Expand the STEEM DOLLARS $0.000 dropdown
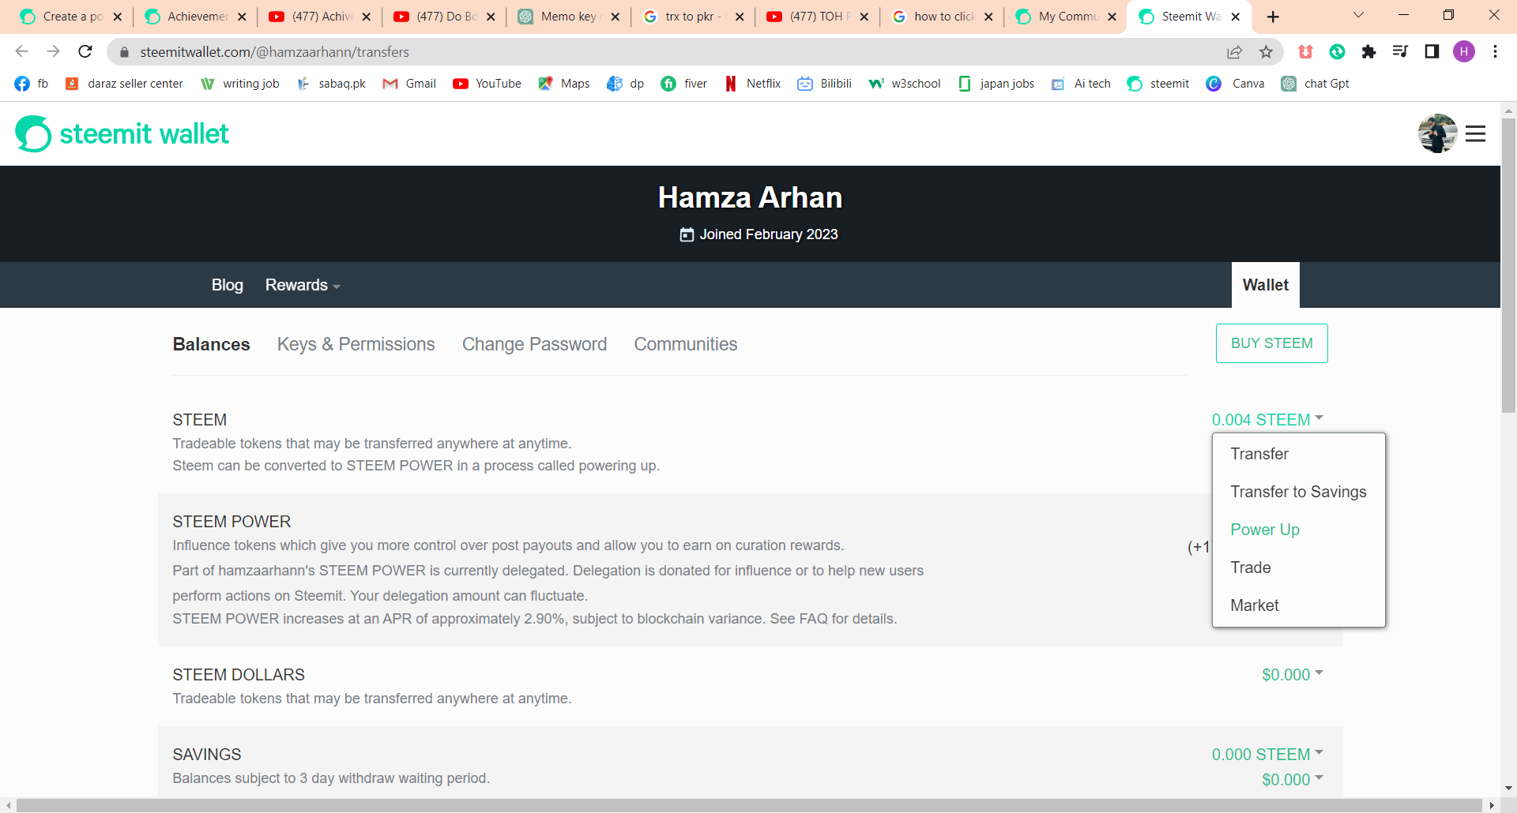Screen dimensions: 1517x813 [1292, 675]
